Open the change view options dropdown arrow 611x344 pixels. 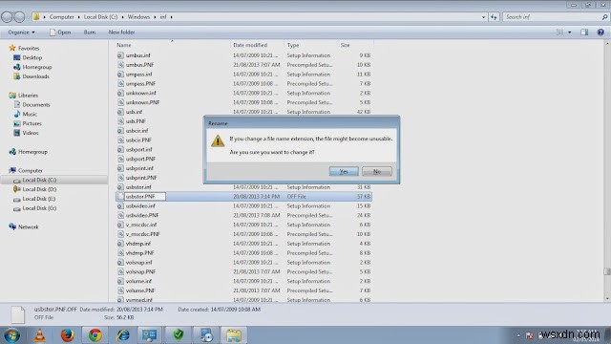pyautogui.click(x=569, y=32)
